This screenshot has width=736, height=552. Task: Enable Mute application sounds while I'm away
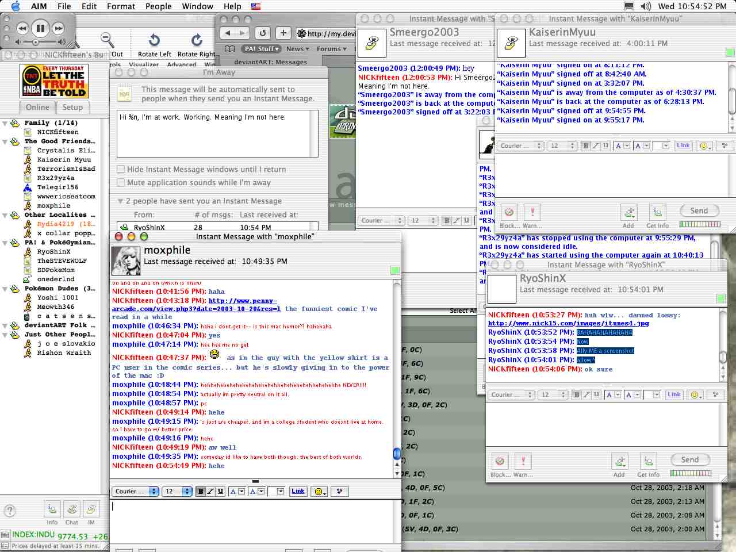121,183
